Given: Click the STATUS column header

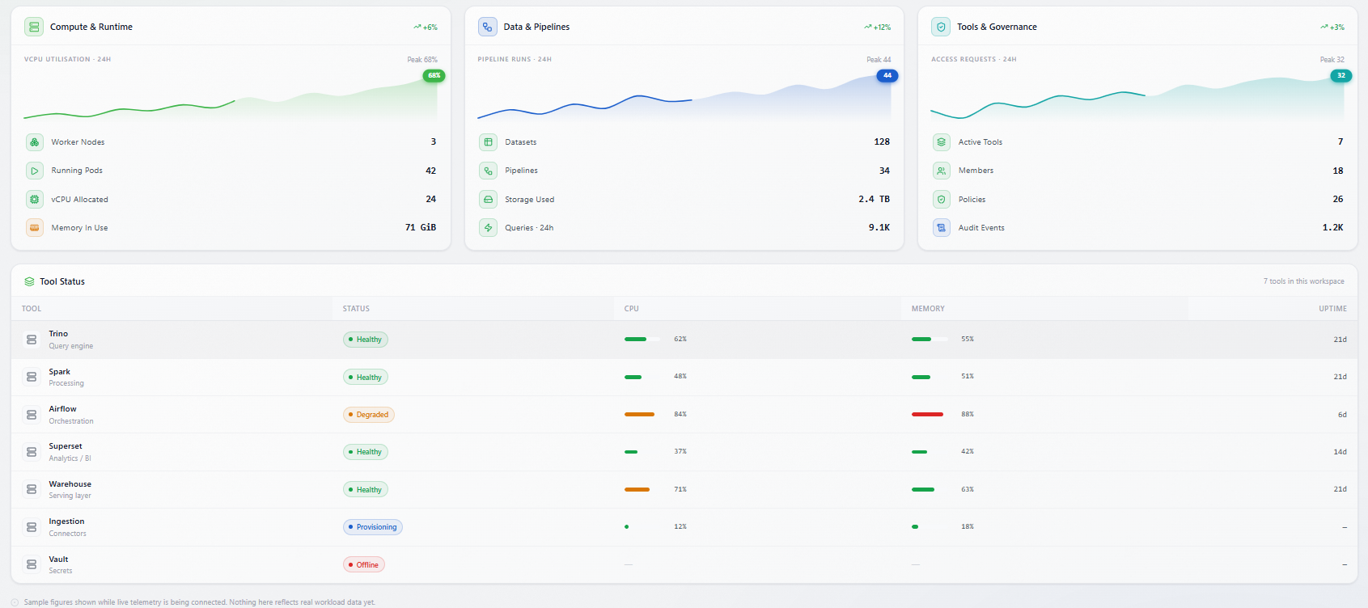Looking at the screenshot, I should pyautogui.click(x=356, y=309).
